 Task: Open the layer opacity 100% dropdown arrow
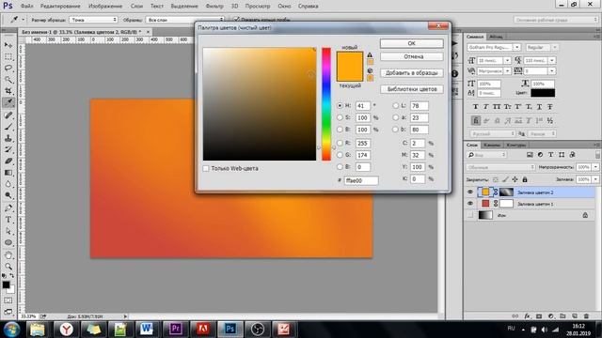coord(595,167)
